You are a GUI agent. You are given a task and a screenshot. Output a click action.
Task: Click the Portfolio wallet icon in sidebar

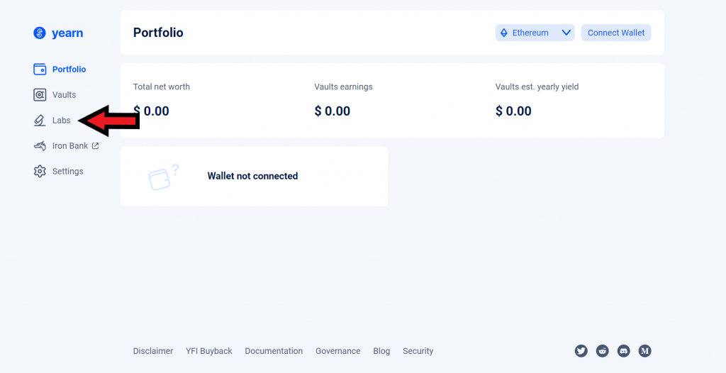tap(40, 69)
